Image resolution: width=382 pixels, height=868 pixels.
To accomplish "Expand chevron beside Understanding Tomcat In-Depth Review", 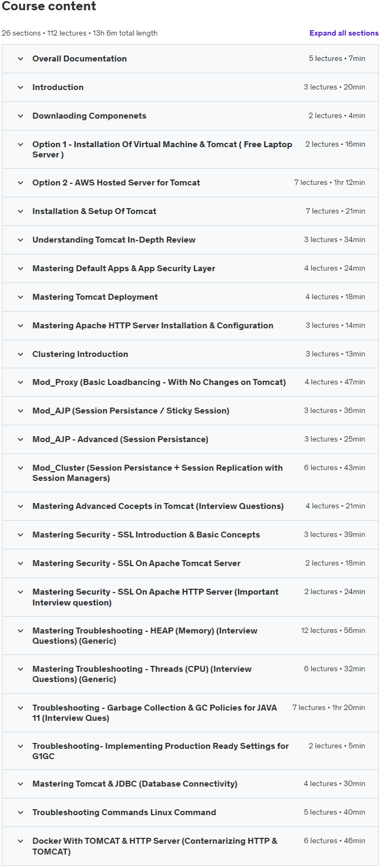I will 20,240.
